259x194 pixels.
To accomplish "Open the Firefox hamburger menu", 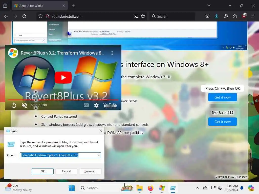I will tap(253, 16).
